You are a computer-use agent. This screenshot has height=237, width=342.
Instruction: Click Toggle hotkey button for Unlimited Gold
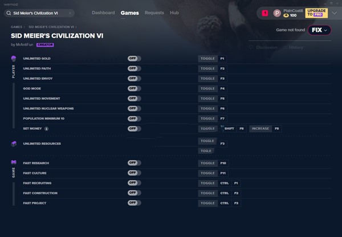(x=207, y=59)
